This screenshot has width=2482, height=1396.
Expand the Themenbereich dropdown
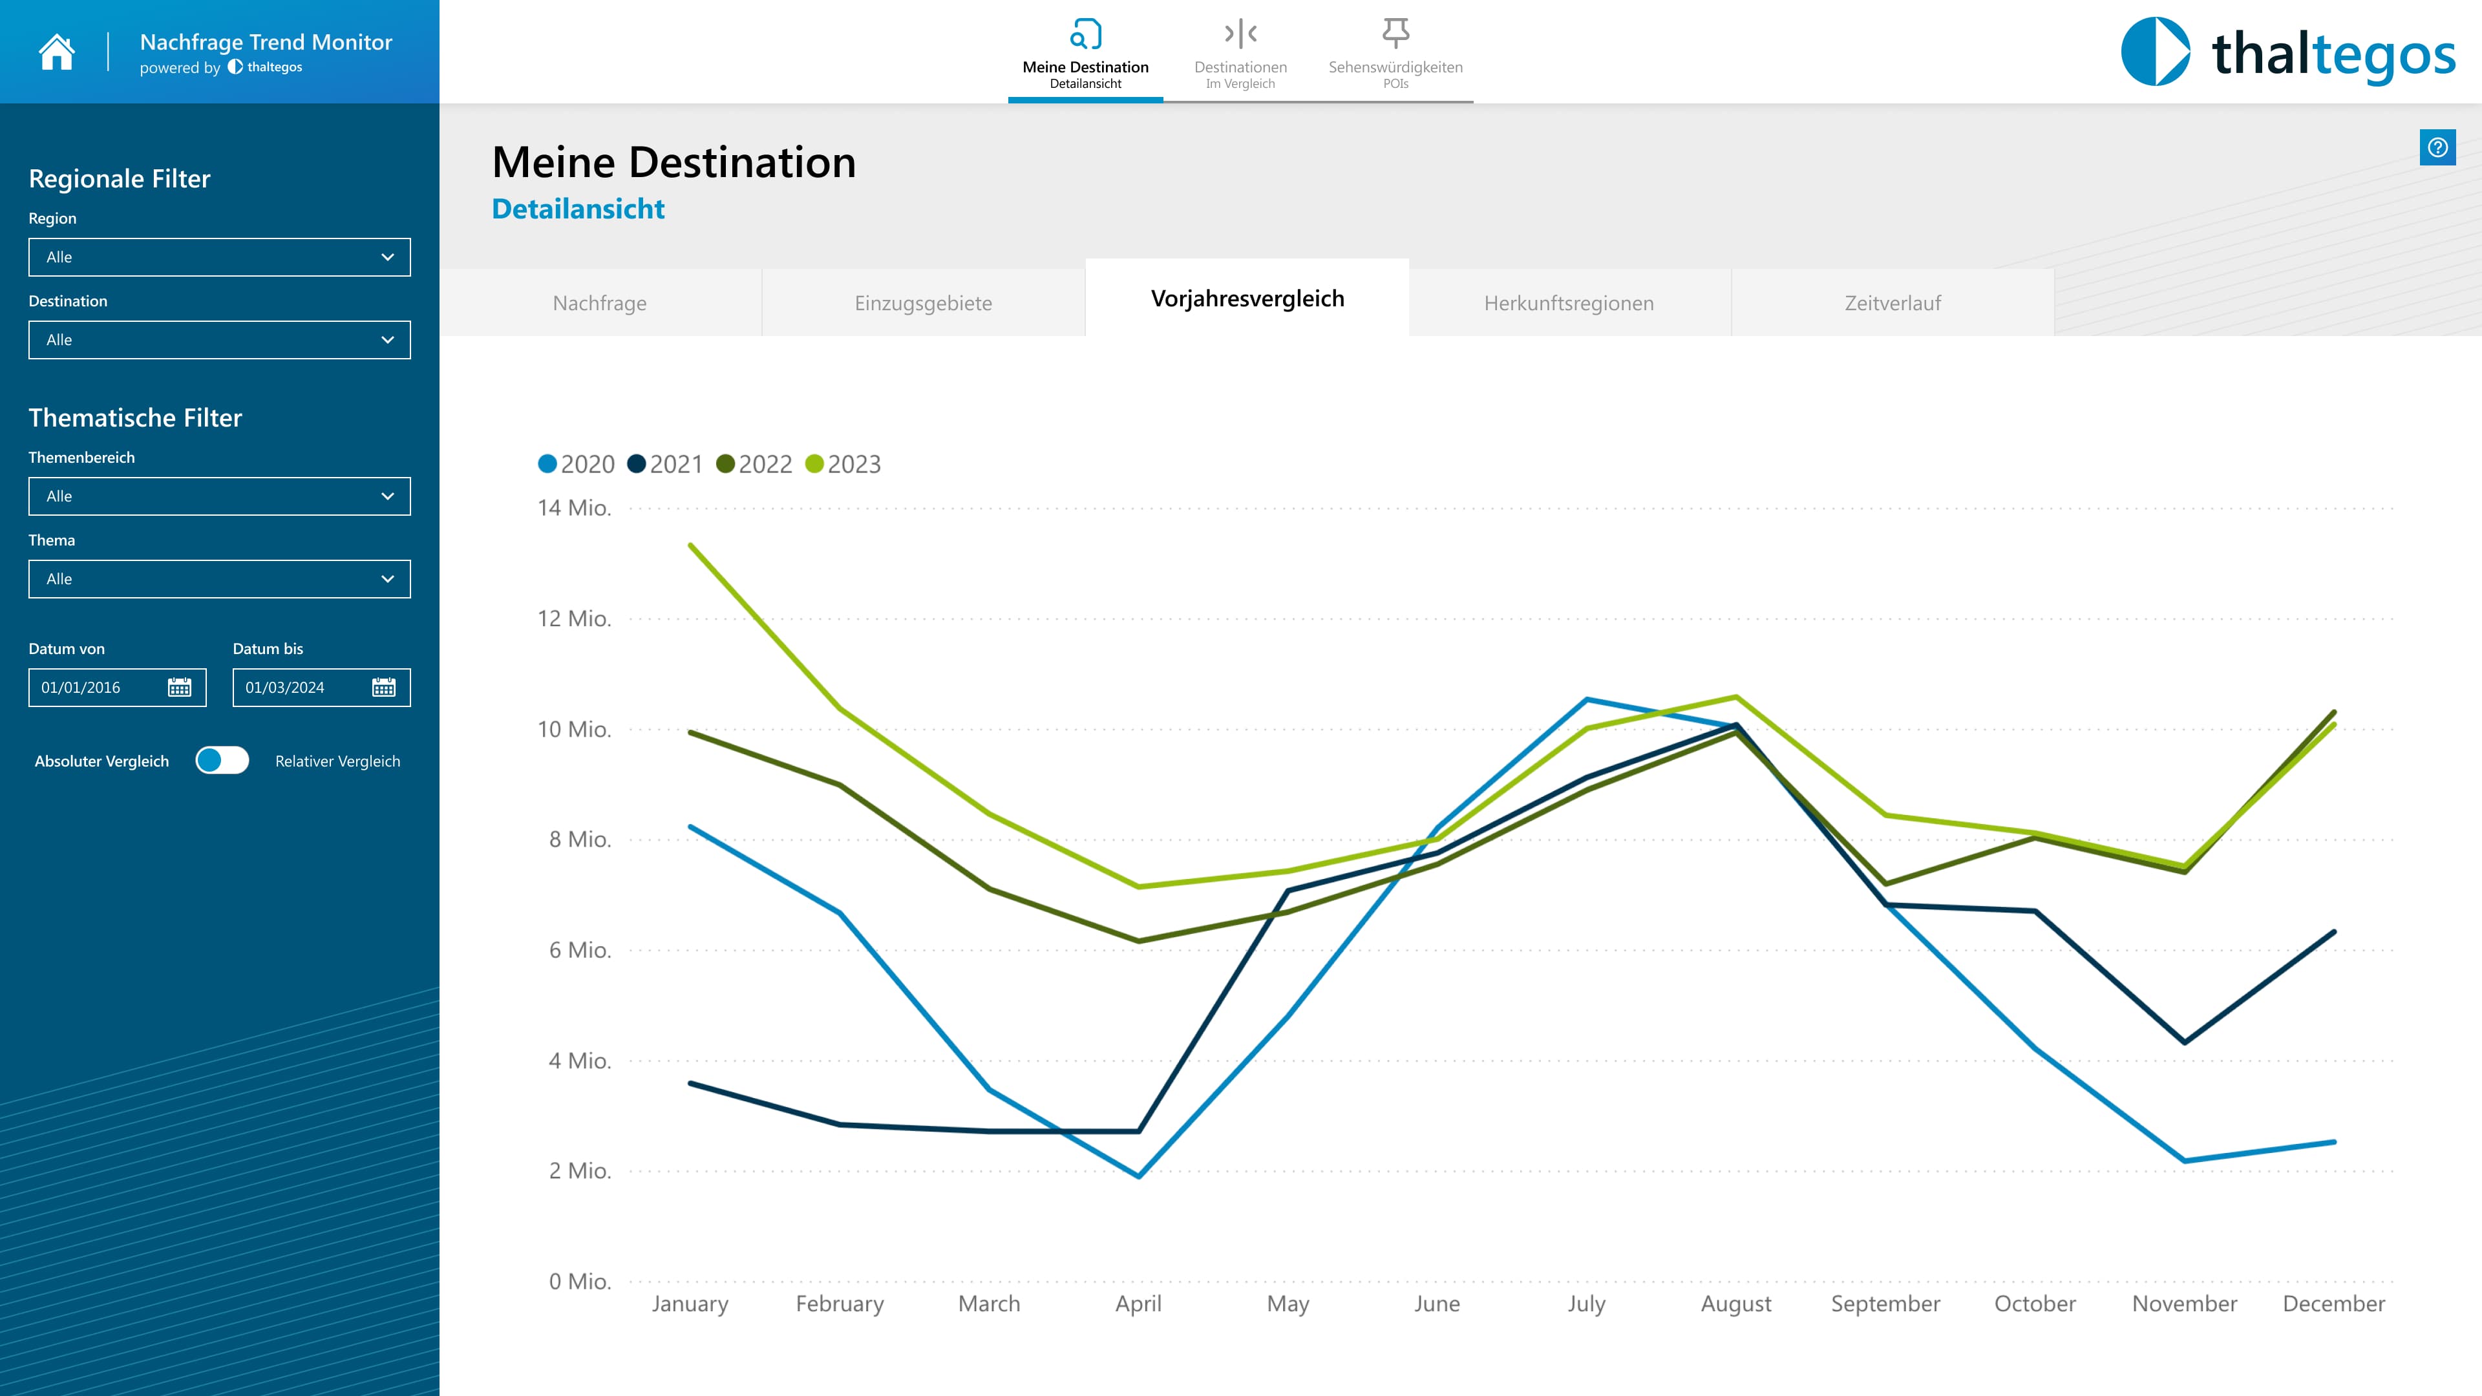pyautogui.click(x=220, y=496)
